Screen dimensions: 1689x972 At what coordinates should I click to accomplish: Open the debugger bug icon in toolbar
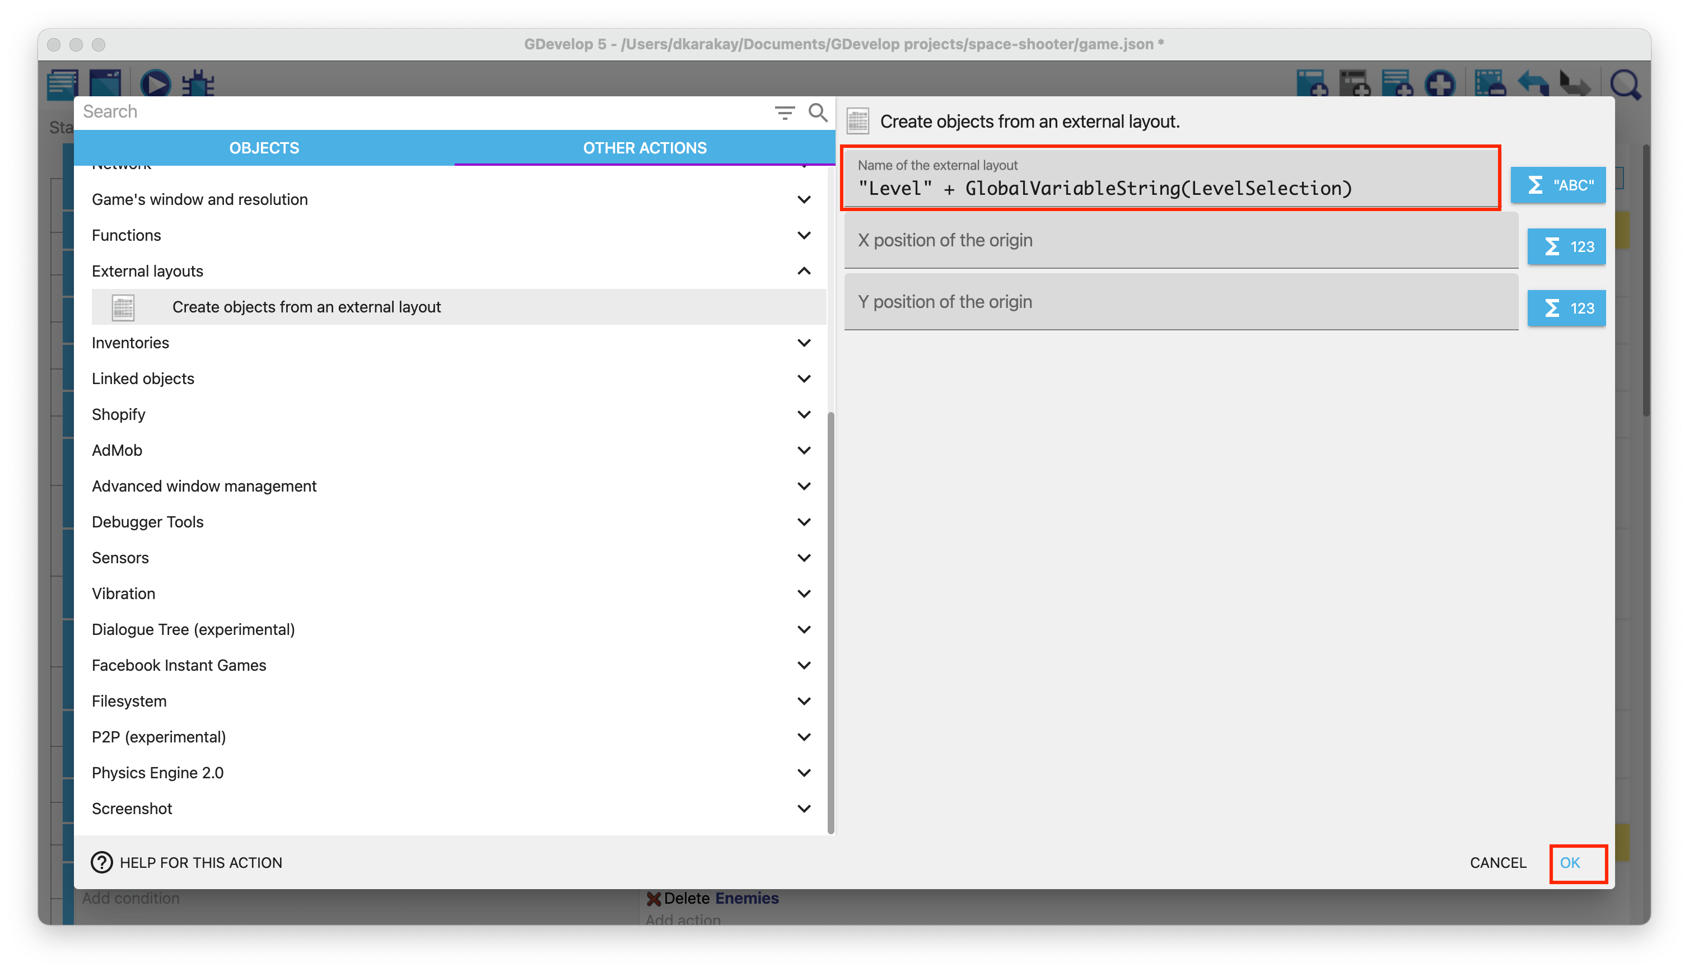198,84
